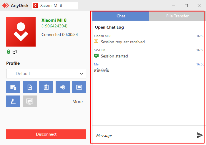Switch to the File Transfer tab
The height and width of the screenshot is (145, 206).
(x=177, y=16)
